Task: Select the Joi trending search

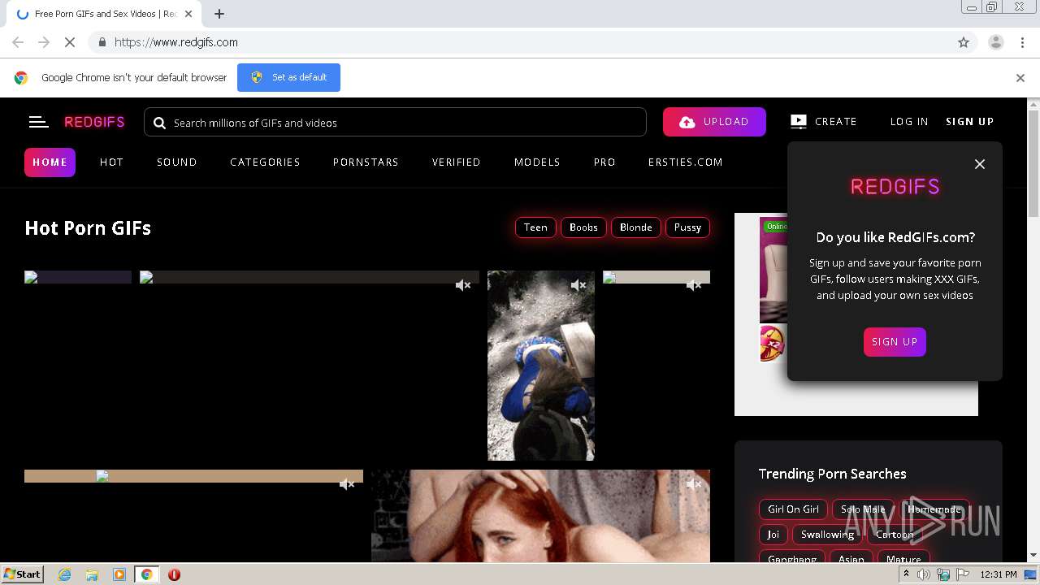Action: pos(773,535)
